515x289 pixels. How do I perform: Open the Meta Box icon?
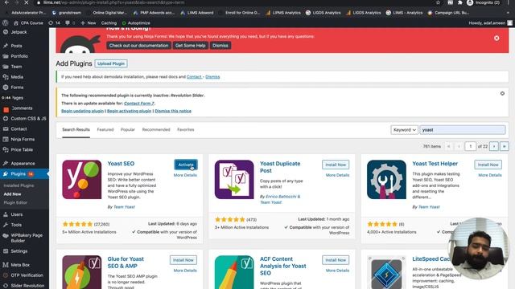(x=6, y=265)
